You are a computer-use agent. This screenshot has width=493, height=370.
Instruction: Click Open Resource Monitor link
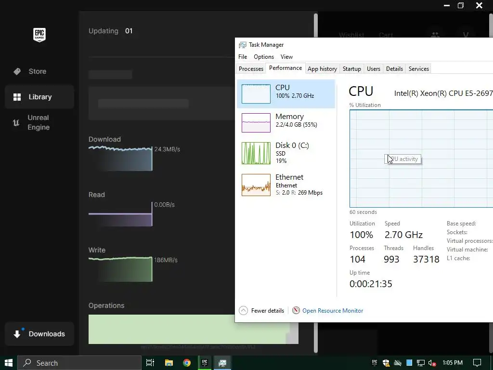click(333, 311)
